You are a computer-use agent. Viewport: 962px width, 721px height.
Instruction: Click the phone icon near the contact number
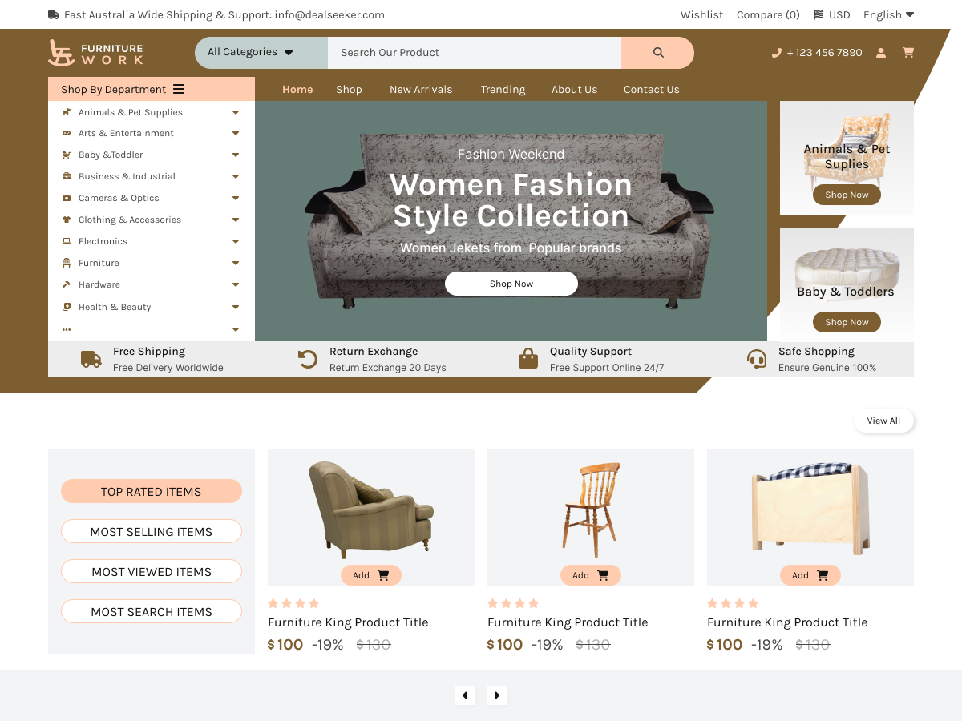pos(776,52)
